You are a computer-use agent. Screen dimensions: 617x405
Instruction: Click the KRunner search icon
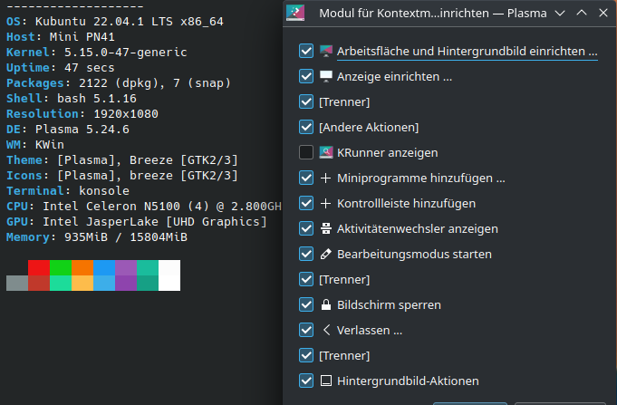(326, 152)
